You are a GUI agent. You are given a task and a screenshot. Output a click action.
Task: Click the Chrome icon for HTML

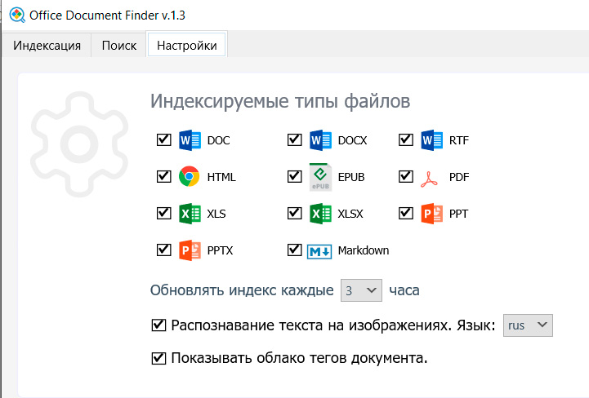(x=190, y=177)
